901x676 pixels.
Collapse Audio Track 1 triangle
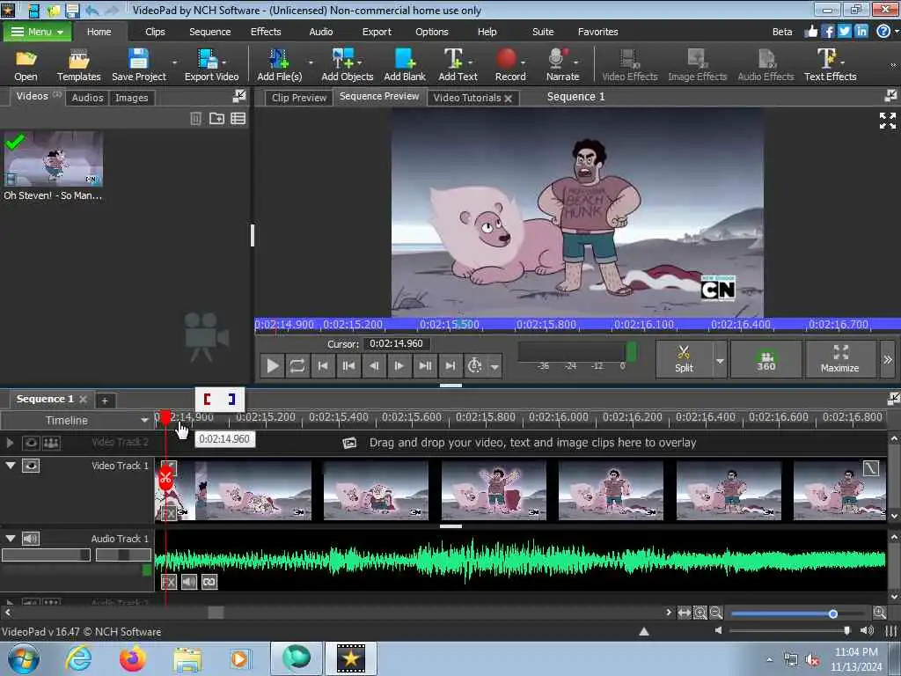point(11,538)
